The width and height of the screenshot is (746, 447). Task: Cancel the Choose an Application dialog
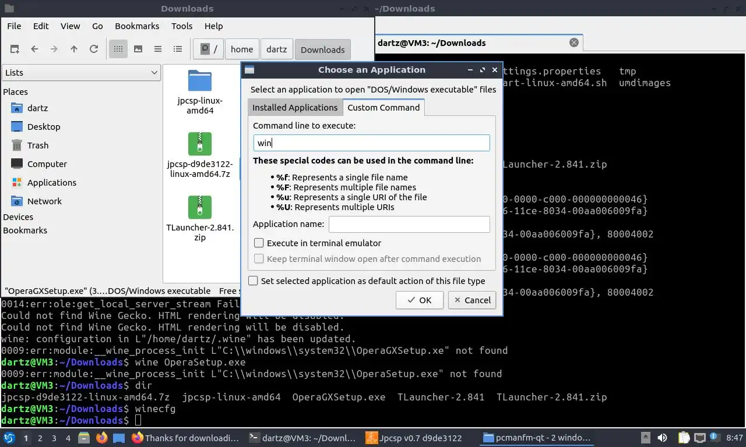click(472, 300)
